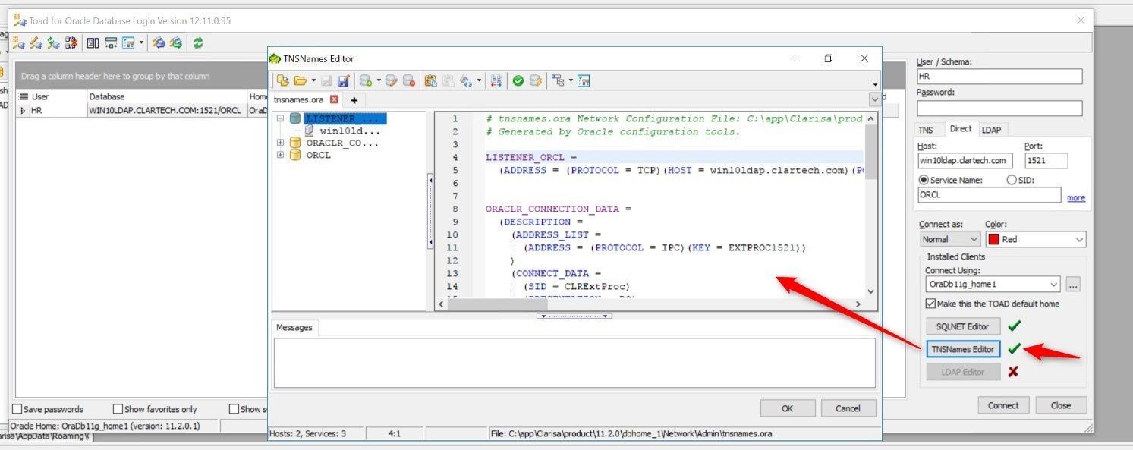
Task: Click OK in TNSNames Editor
Action: [x=788, y=408]
